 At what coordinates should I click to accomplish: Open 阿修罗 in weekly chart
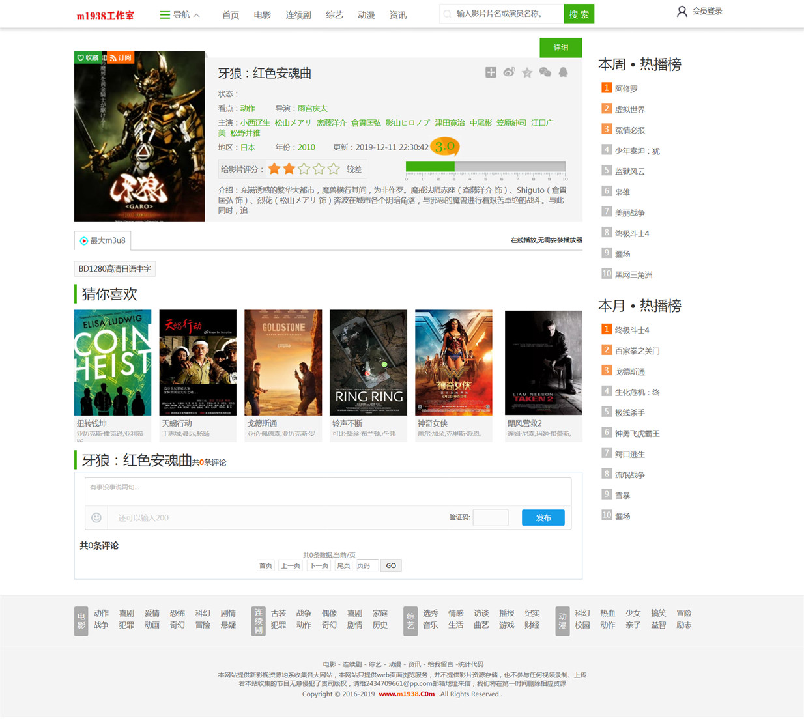pos(626,89)
